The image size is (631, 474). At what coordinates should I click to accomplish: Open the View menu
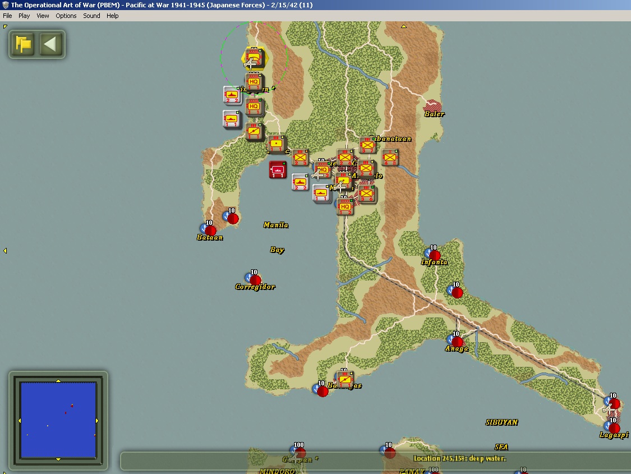(43, 16)
